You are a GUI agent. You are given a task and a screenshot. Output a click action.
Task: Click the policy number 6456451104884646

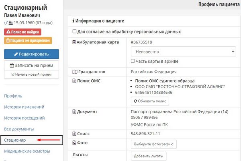point(154,93)
